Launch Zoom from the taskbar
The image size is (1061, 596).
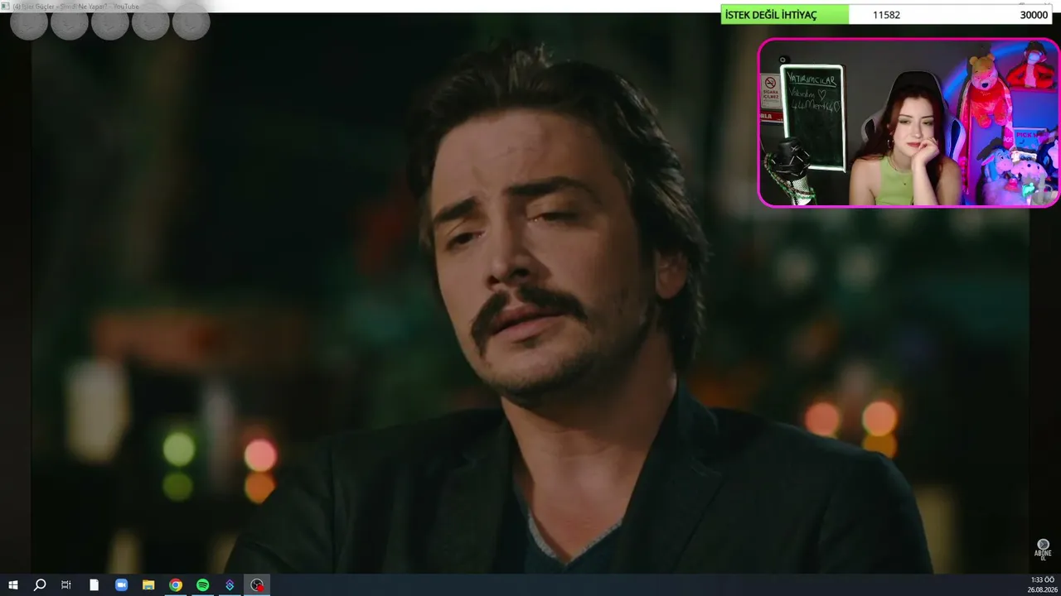121,585
